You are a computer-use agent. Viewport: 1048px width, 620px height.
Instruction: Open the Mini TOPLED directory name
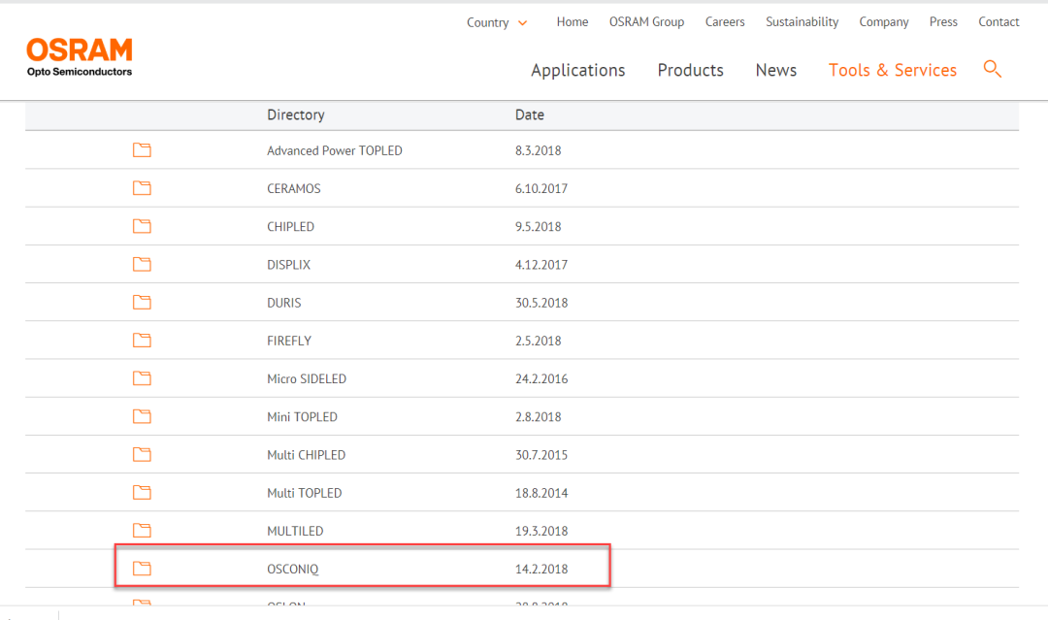(302, 417)
